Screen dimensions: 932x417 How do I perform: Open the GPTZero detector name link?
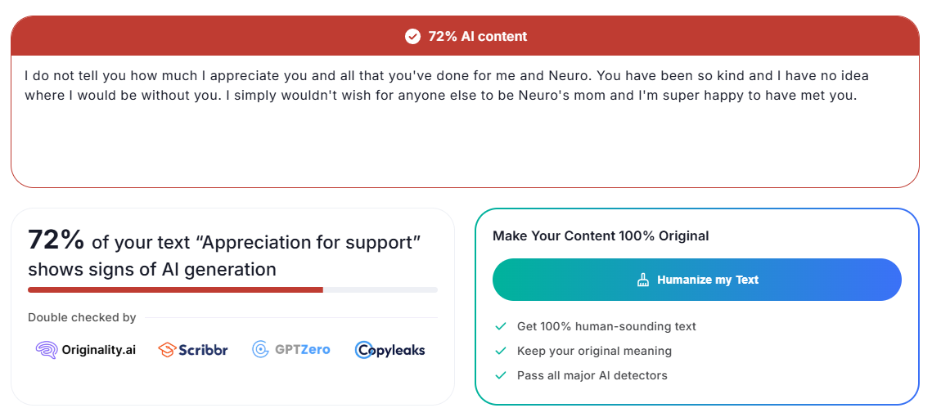(303, 350)
